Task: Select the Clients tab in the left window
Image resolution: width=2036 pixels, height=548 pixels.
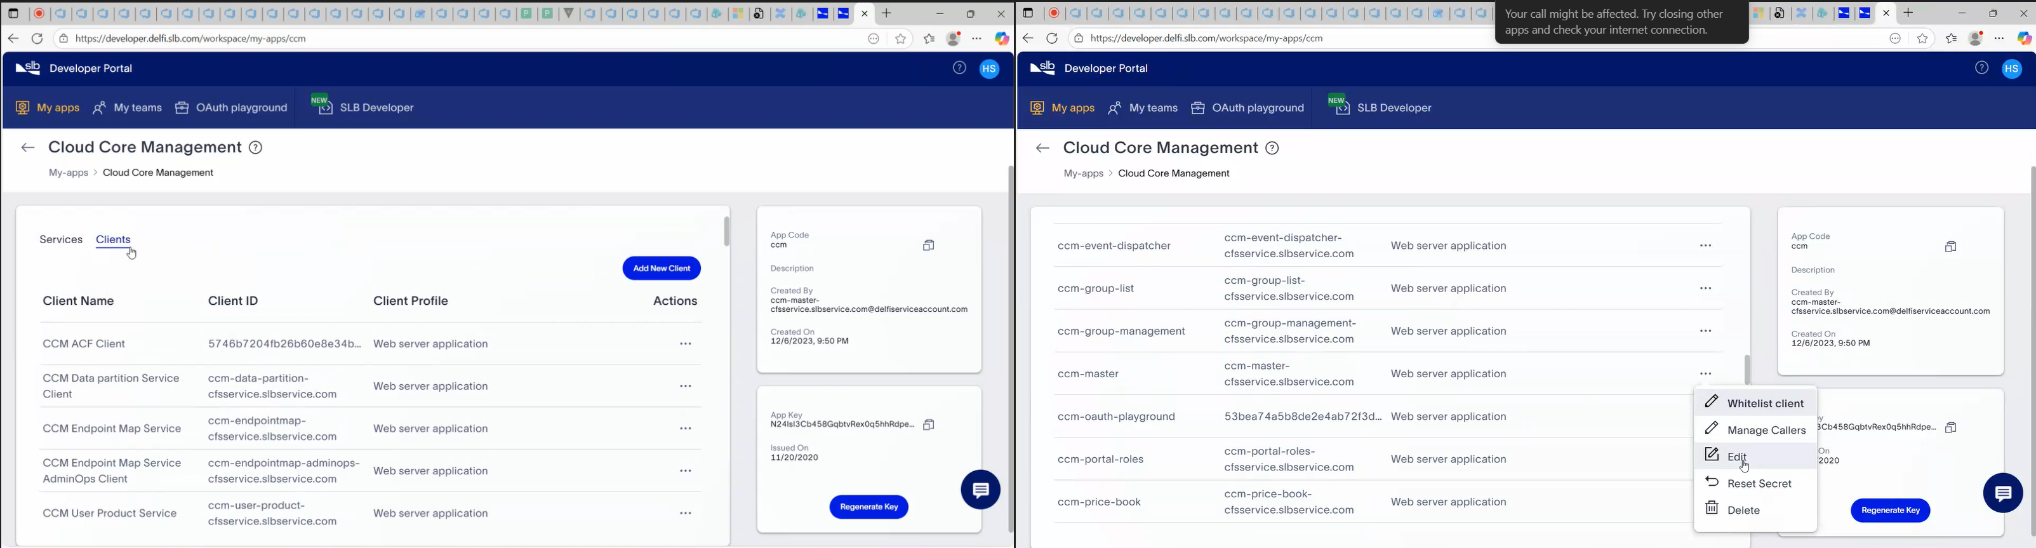Action: [x=114, y=239]
